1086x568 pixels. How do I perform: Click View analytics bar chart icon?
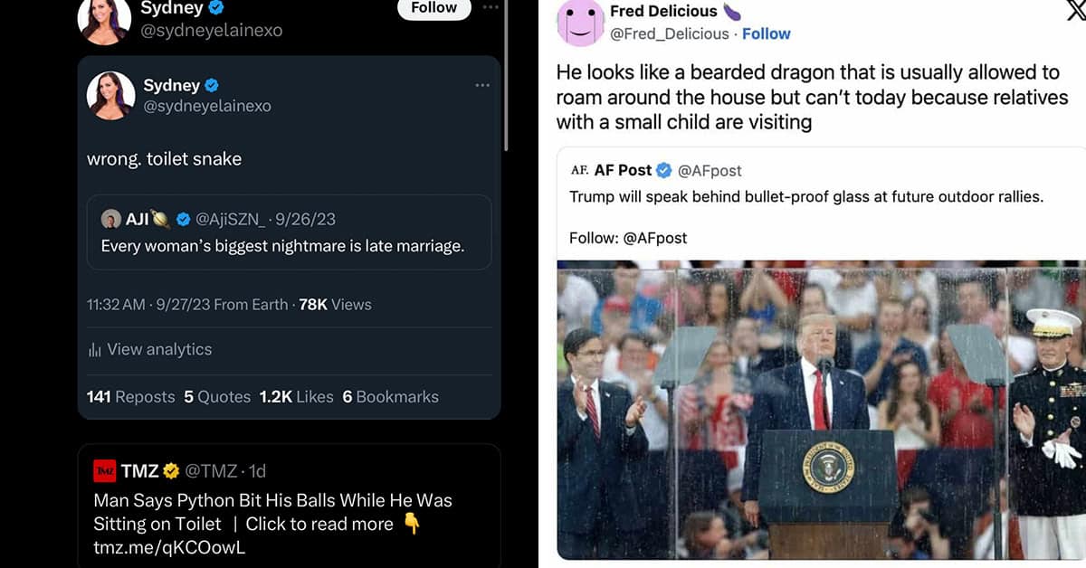click(x=94, y=350)
